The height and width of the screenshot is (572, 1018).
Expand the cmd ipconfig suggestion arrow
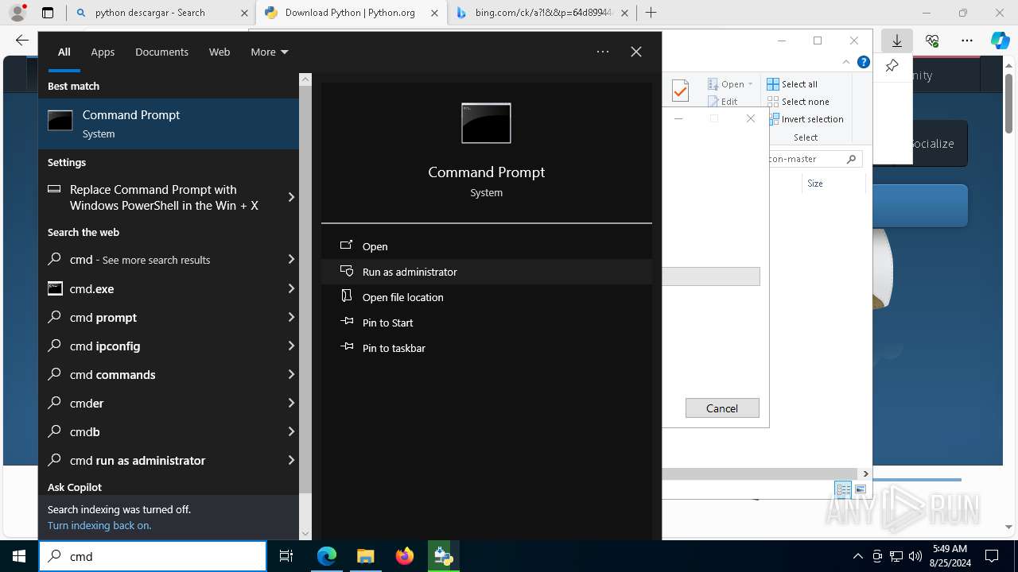point(291,346)
